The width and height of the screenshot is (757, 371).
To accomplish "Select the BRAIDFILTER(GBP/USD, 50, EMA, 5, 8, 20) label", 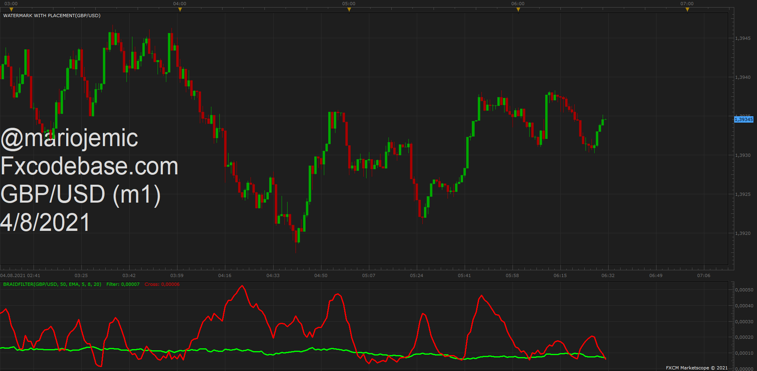I will 52,284.
